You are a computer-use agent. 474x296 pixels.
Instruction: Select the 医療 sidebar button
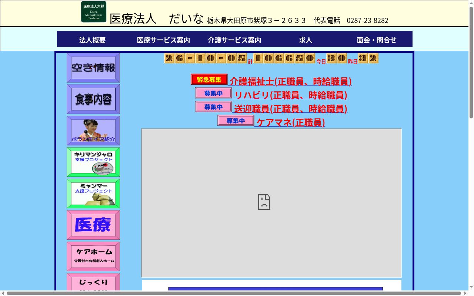pyautogui.click(x=93, y=225)
